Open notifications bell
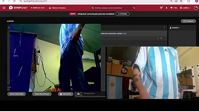 166,8
